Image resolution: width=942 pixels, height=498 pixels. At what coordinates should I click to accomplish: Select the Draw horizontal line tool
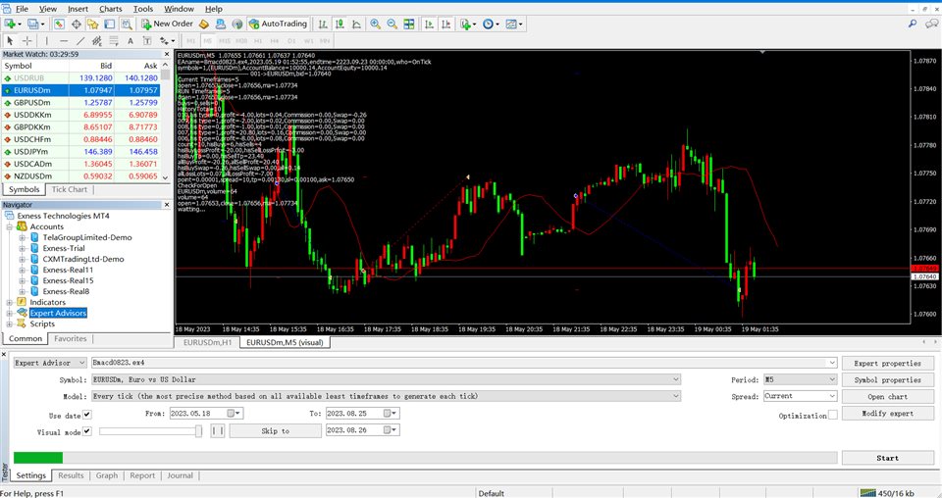[63, 41]
